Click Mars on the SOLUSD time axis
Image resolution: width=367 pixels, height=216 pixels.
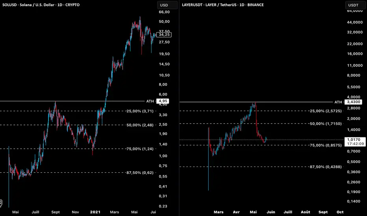[115, 212]
